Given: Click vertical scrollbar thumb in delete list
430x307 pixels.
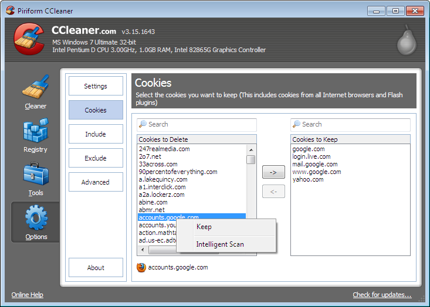Looking at the screenshot, I should tap(251, 160).
